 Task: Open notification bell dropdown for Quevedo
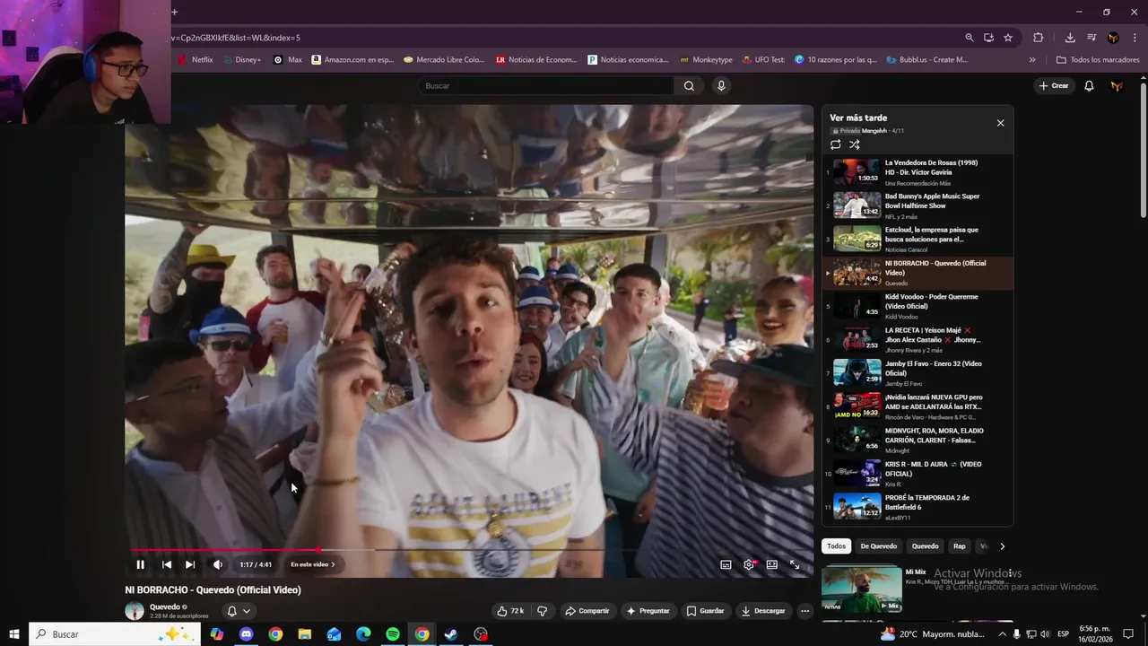[x=238, y=611]
